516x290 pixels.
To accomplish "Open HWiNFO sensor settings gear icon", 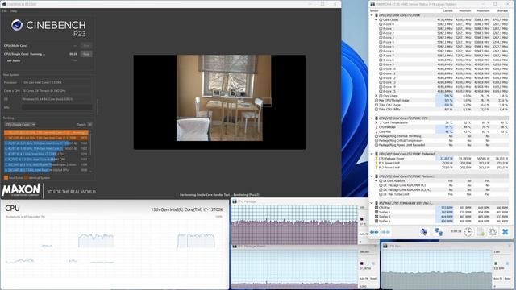I will pyautogui.click(x=493, y=232).
